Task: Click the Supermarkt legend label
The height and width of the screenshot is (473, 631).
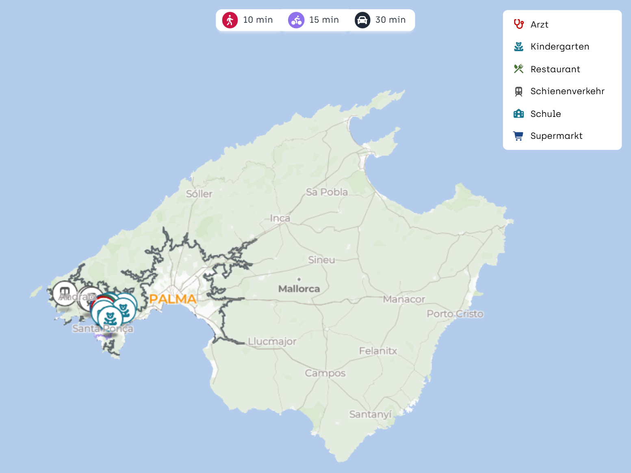Action: pyautogui.click(x=556, y=136)
